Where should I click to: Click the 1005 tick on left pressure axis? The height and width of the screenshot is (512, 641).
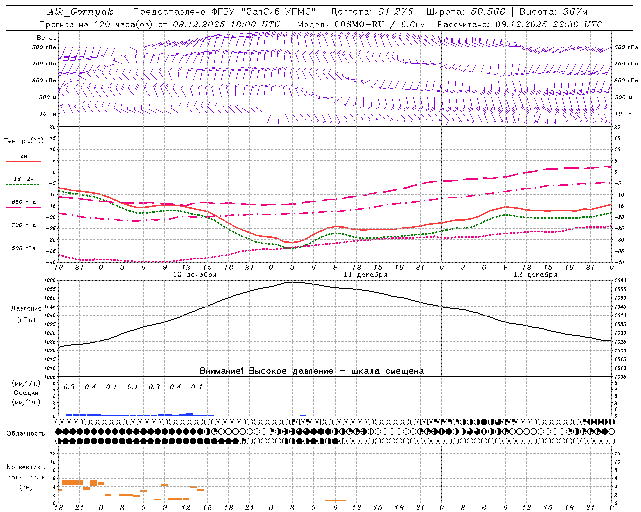51,377
